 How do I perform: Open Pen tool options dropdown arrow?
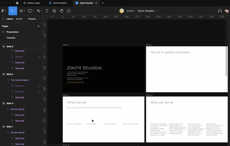coord(42,11)
